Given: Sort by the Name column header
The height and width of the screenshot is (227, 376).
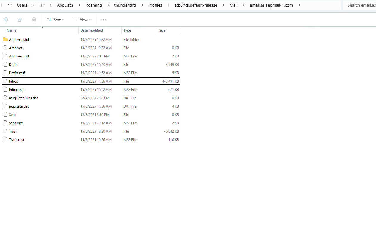Looking at the screenshot, I should pos(11,30).
